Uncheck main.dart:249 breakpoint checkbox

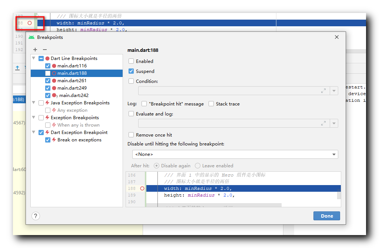pos(48,88)
